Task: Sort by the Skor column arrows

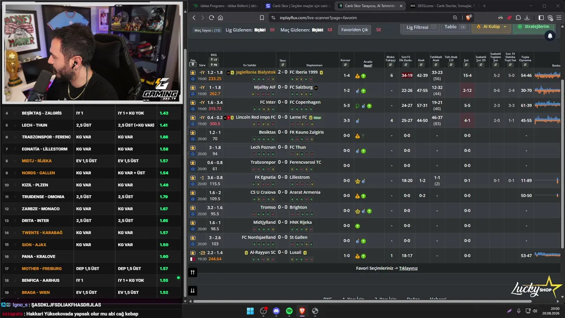Action: (283, 65)
